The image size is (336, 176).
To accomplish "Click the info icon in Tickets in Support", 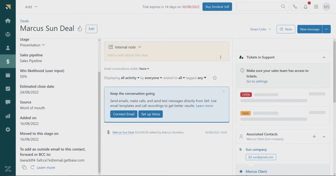I will [x=242, y=70].
